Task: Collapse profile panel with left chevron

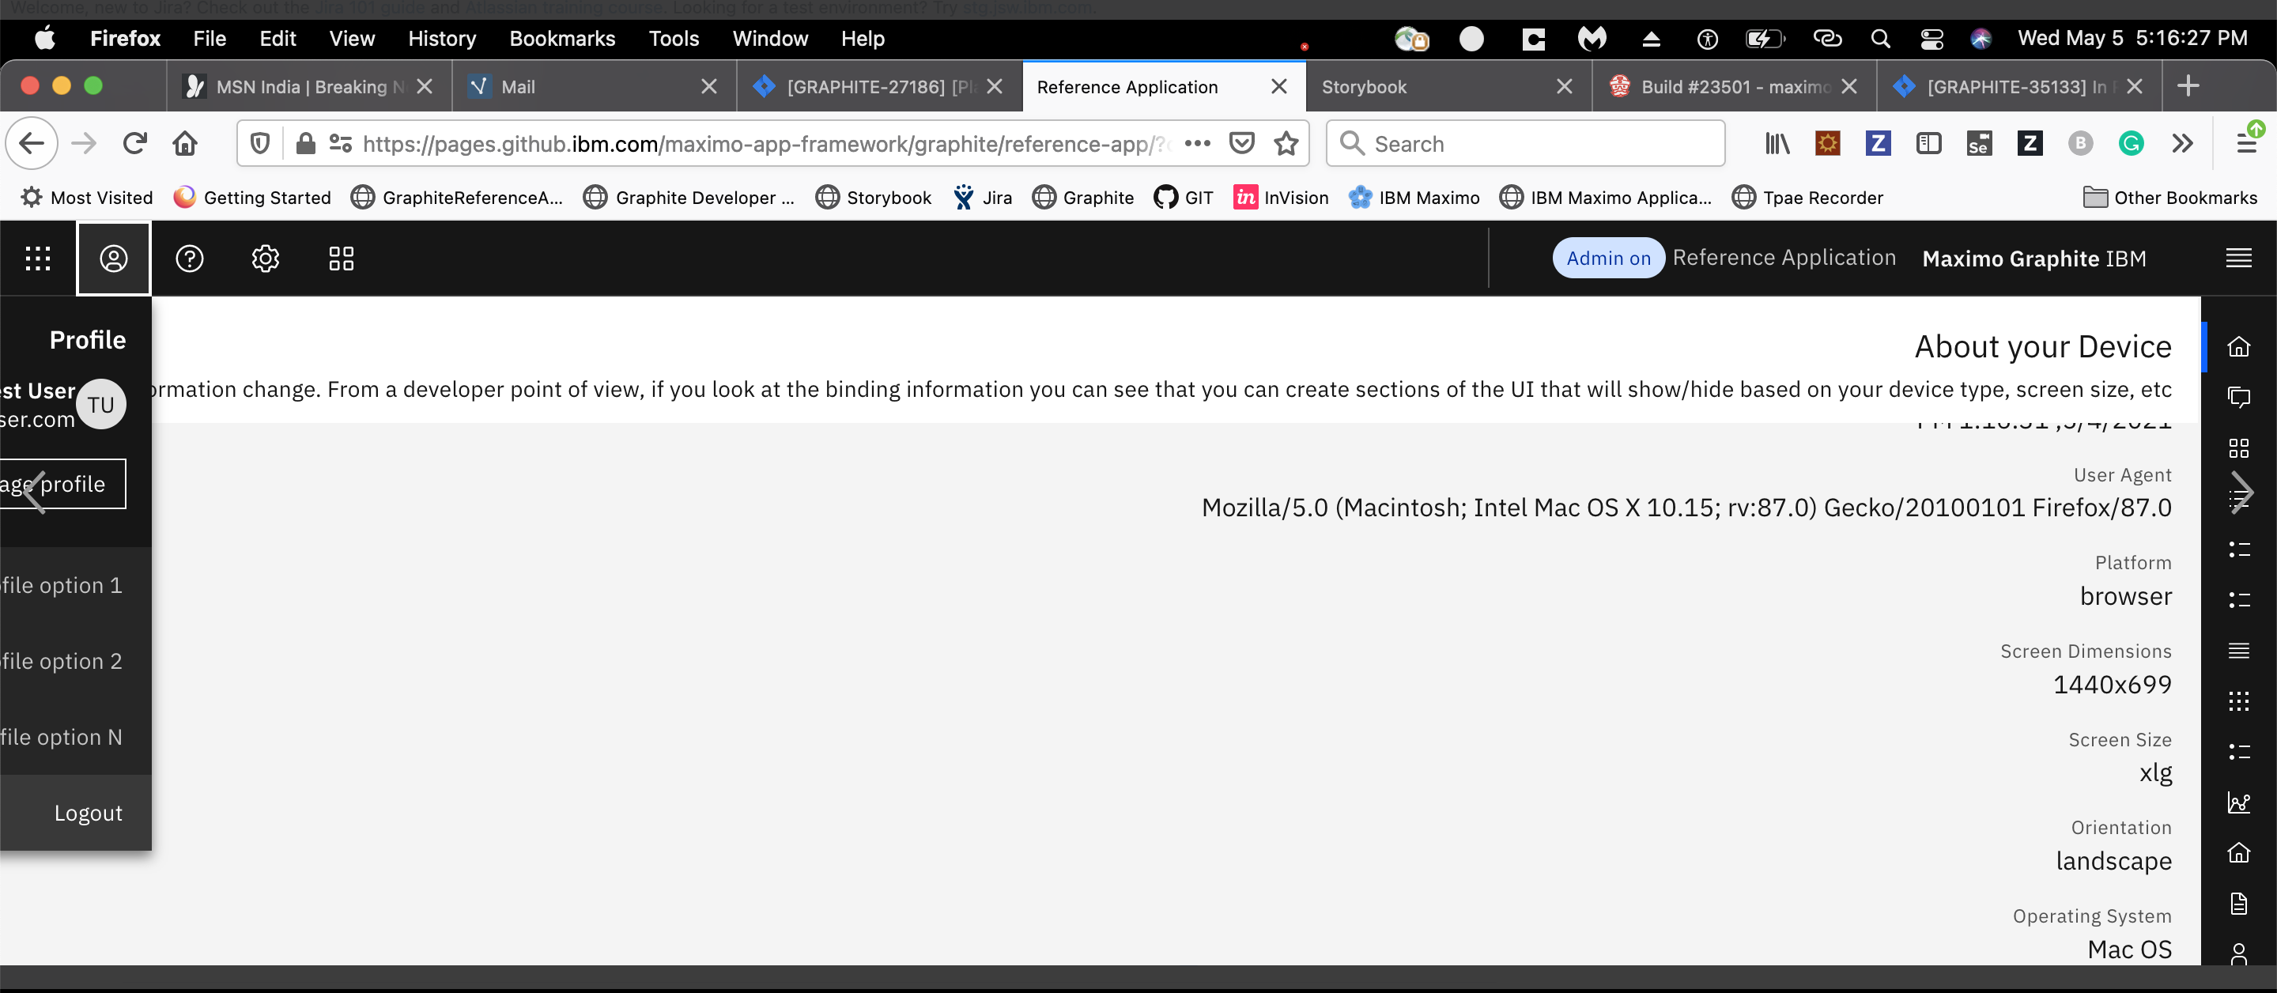Action: (33, 492)
